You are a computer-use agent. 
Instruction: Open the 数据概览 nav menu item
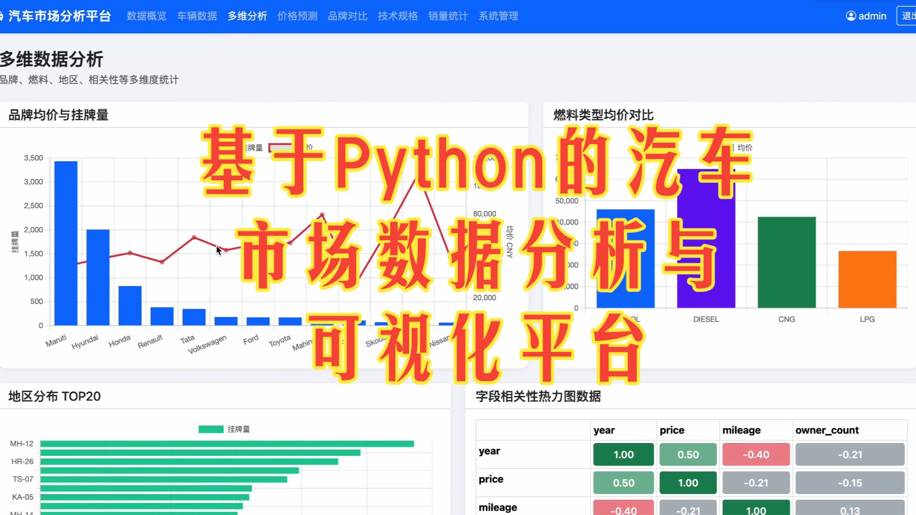146,16
